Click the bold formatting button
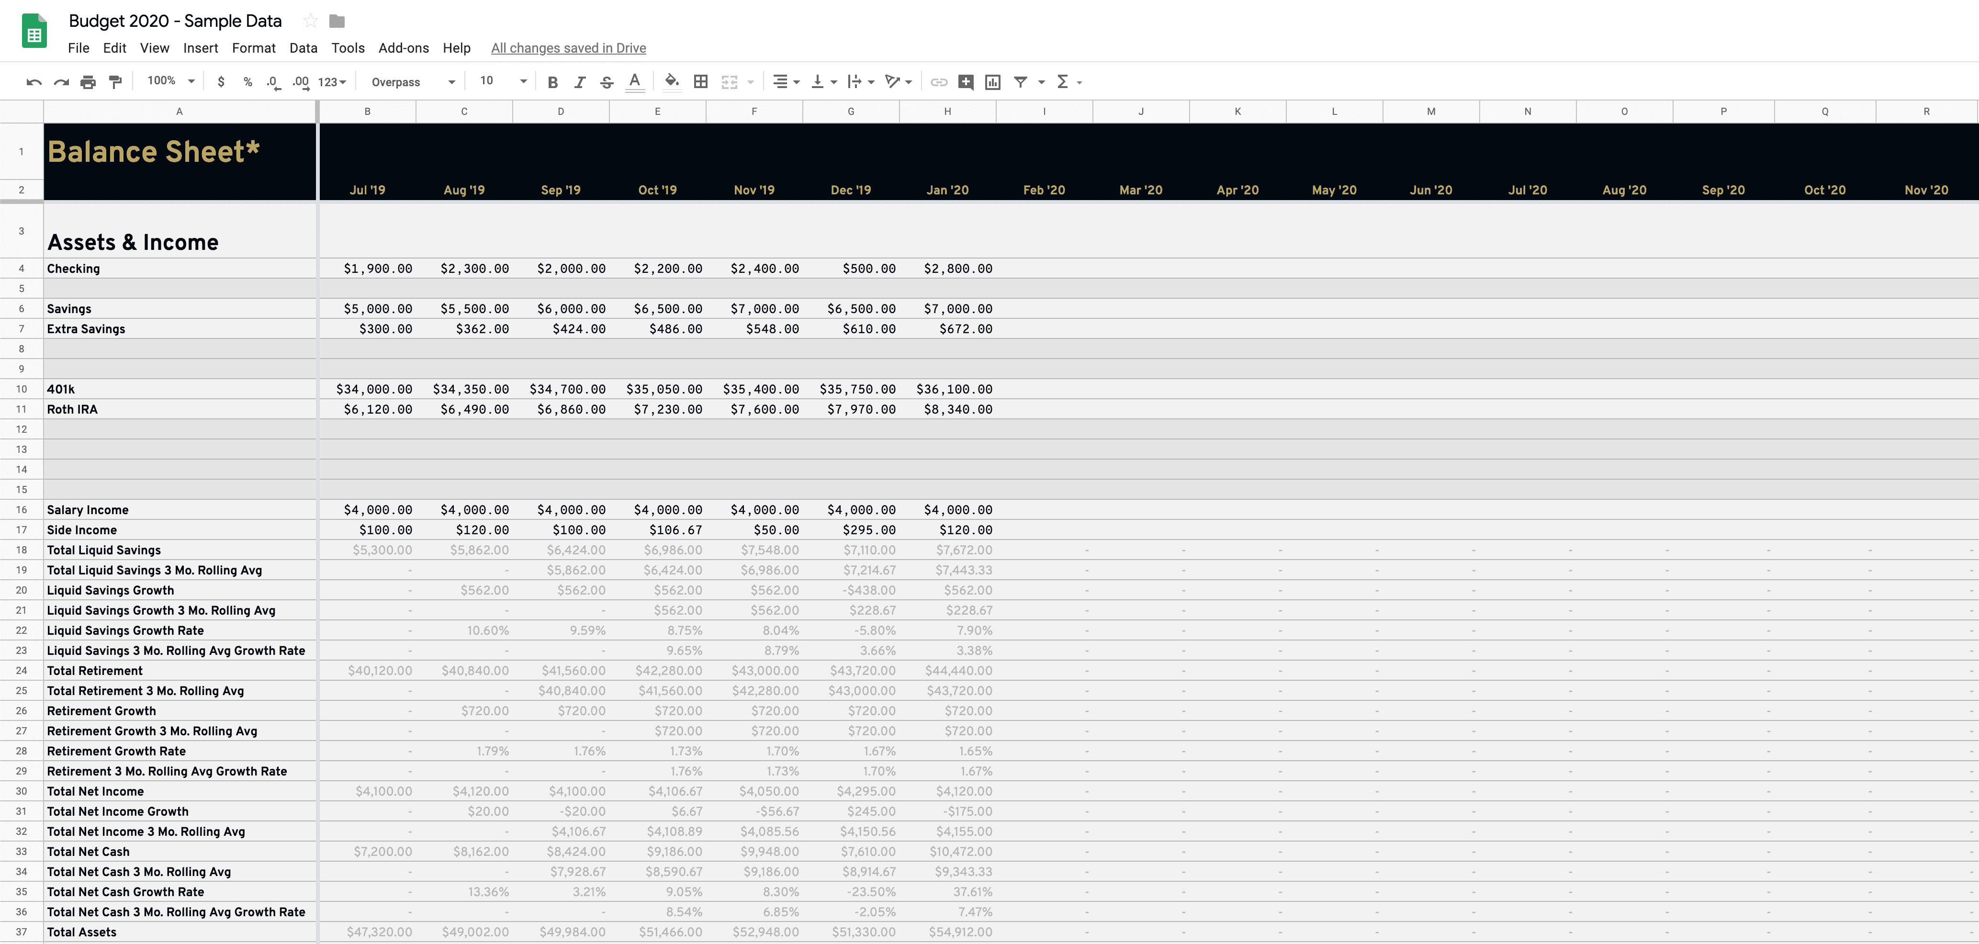This screenshot has width=1979, height=944. pyautogui.click(x=553, y=82)
